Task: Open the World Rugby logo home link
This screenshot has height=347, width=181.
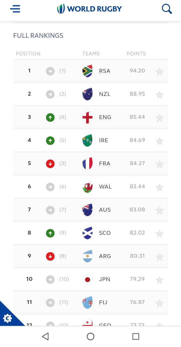Action: click(89, 9)
